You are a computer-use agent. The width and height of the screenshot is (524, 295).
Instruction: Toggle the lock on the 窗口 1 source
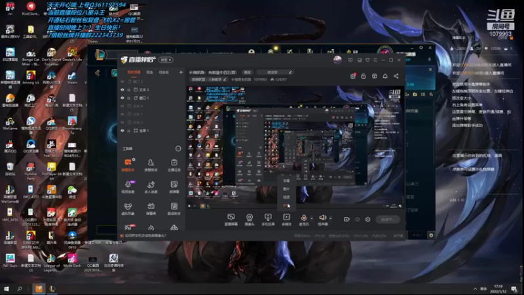pyautogui.click(x=129, y=98)
